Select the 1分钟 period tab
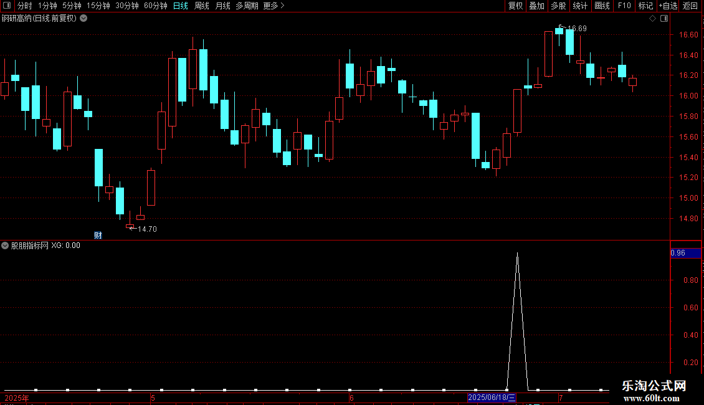Screen dimensions: 704x405 (x=47, y=6)
